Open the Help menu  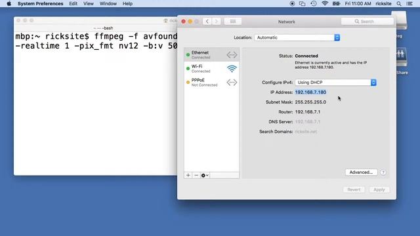(x=127, y=4)
